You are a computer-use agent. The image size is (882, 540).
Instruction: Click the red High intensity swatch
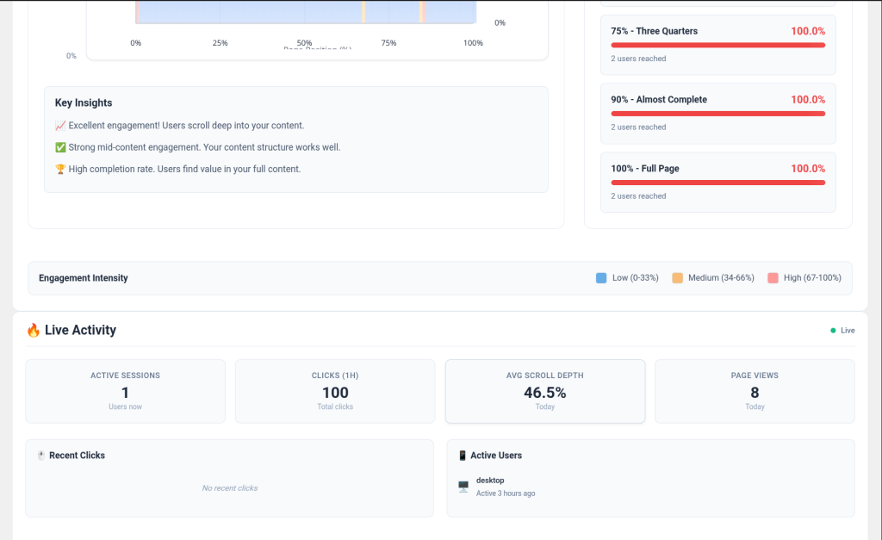[773, 278]
